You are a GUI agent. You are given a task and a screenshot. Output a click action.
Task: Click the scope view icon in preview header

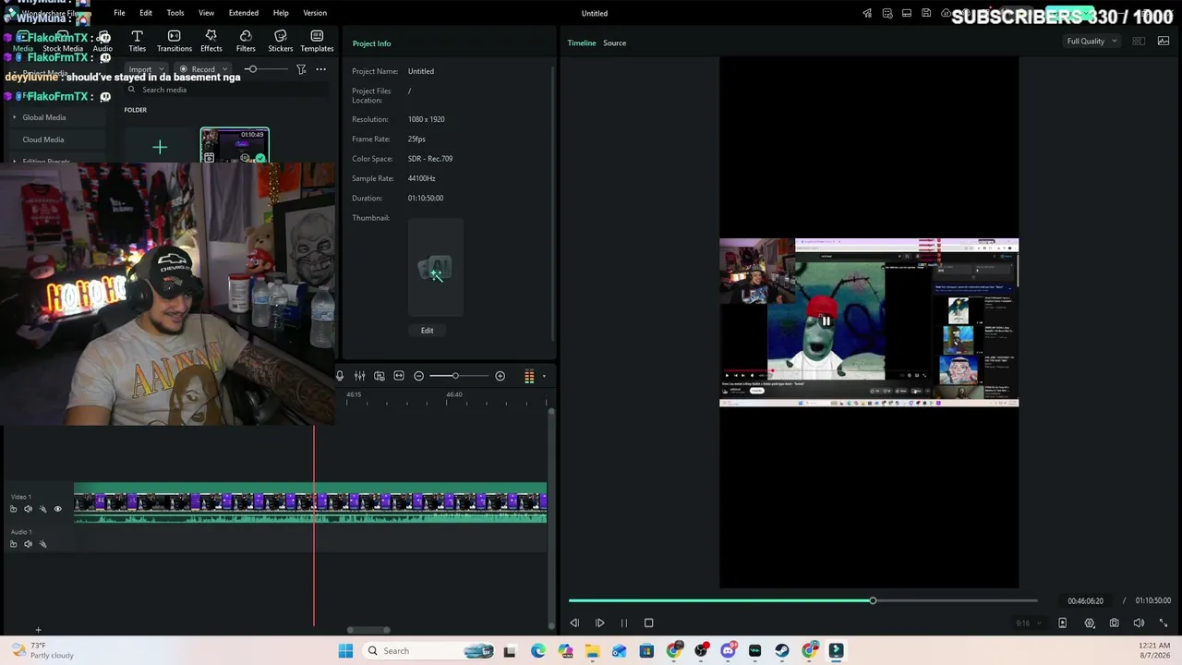tap(1163, 42)
